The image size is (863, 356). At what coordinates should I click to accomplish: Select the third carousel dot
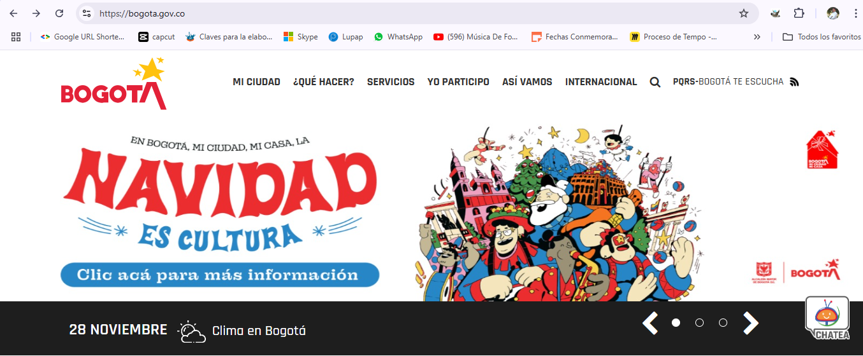723,323
